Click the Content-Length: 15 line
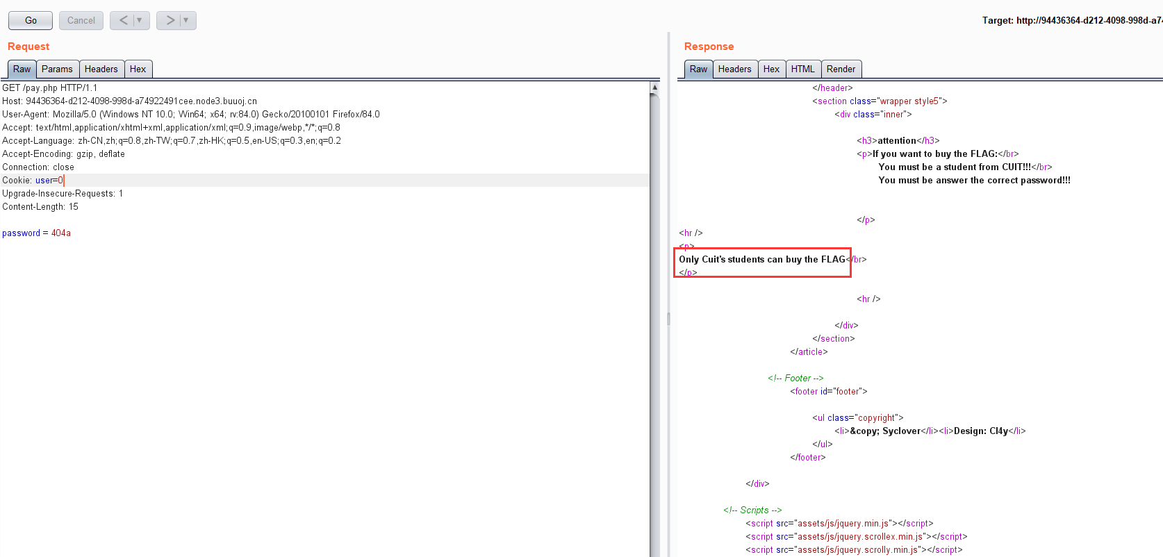Screen dimensions: 1163x557 [x=40, y=206]
